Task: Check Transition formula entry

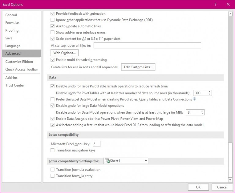Action: pos(52,176)
